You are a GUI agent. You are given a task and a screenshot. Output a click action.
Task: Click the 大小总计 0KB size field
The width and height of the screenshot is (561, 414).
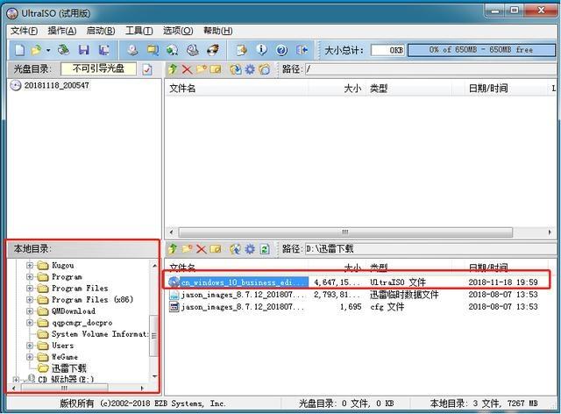click(x=387, y=50)
